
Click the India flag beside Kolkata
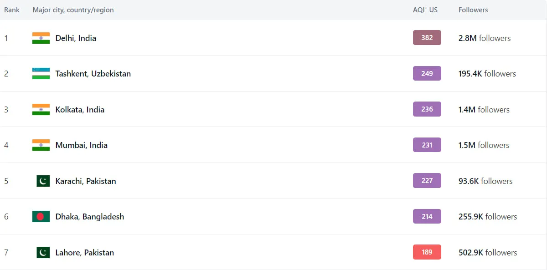click(x=41, y=110)
